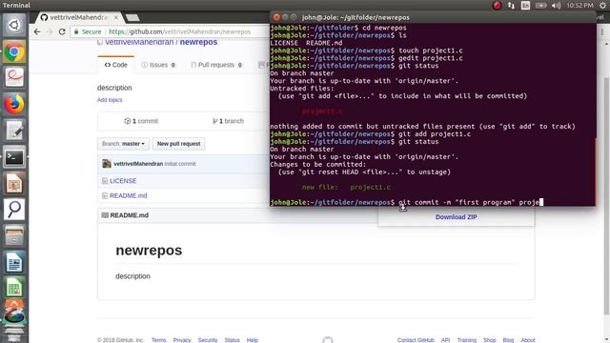Open the README.md file link
This screenshot has height=343, width=610.
[x=129, y=195]
